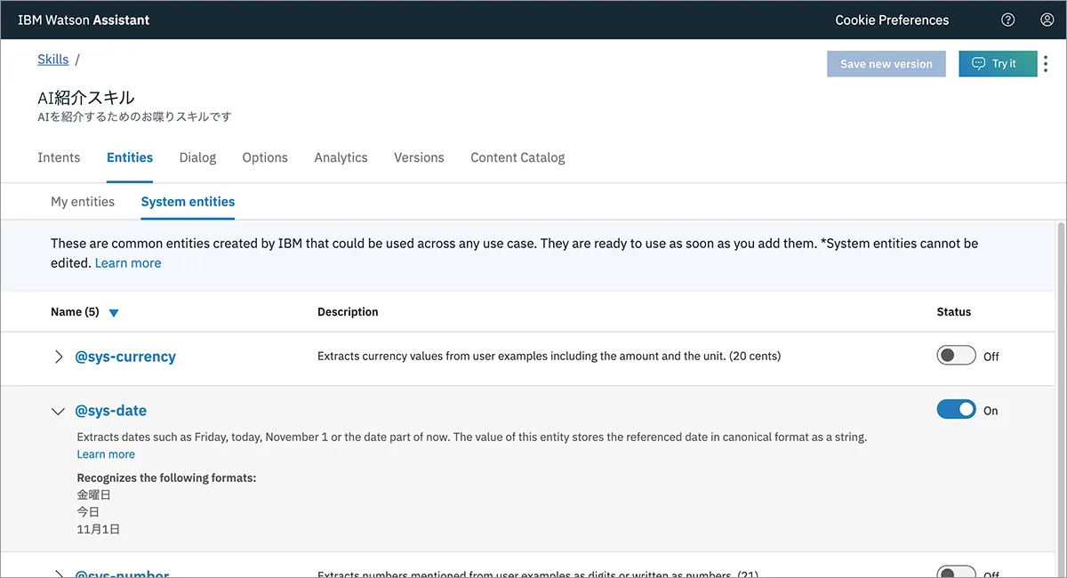Open the vertical three-dot overflow menu

[x=1046, y=63]
